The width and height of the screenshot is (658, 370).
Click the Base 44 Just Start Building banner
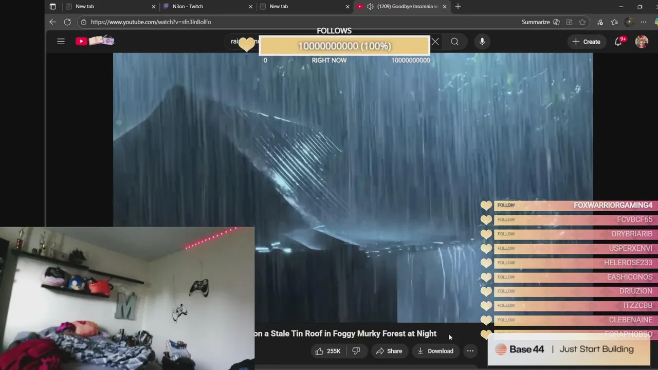[569, 349]
